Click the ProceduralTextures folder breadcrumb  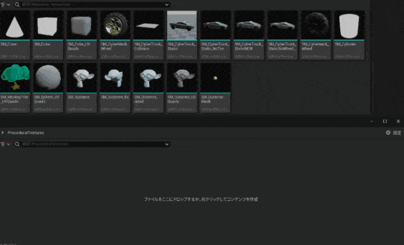point(26,133)
